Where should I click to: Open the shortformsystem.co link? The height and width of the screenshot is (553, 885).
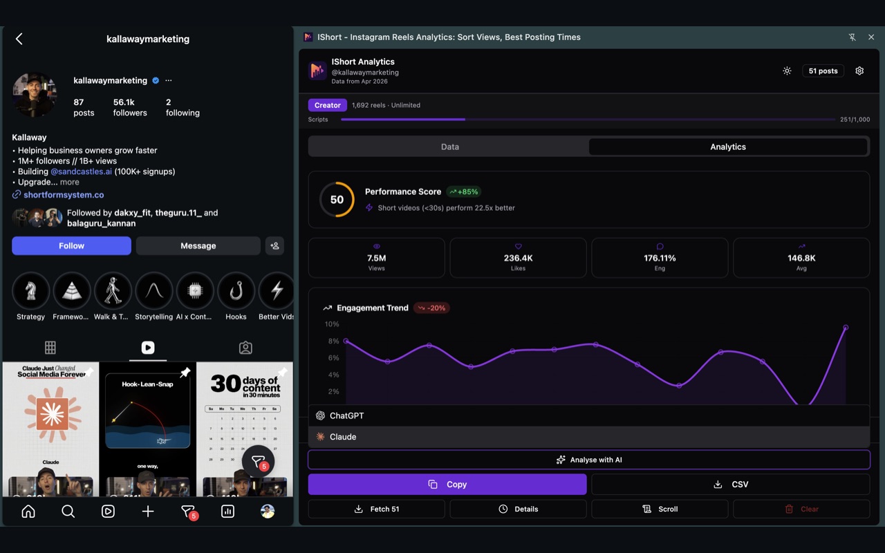click(x=64, y=195)
